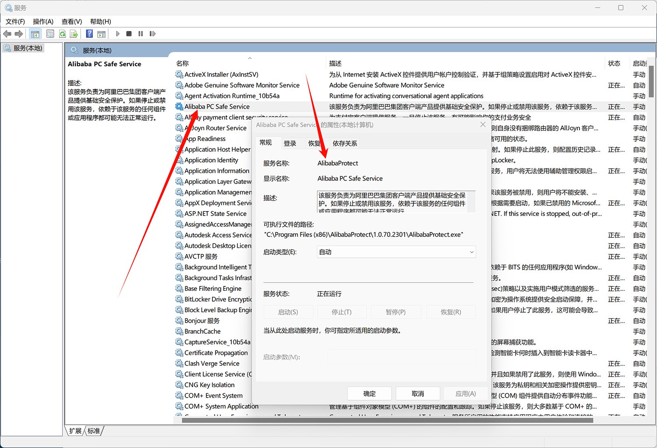Click the Export List toolbar icon
This screenshot has width=657, height=448.
74,34
